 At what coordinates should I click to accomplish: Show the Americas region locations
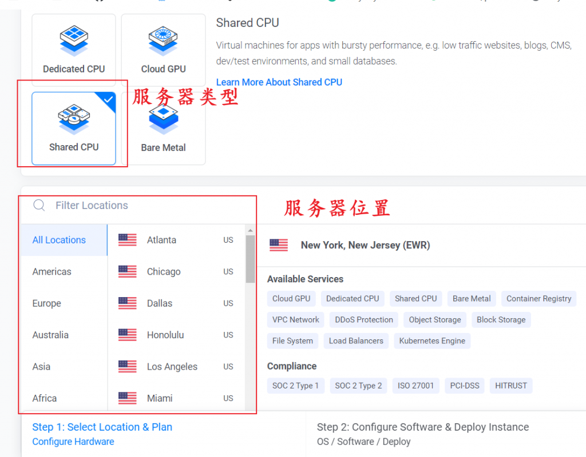(x=52, y=272)
